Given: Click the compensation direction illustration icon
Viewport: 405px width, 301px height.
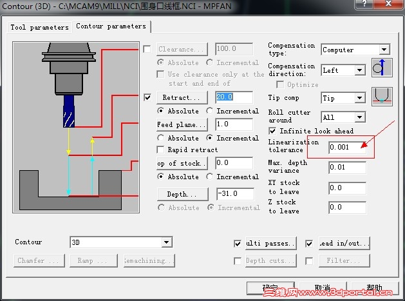Looking at the screenshot, I should tap(382, 68).
